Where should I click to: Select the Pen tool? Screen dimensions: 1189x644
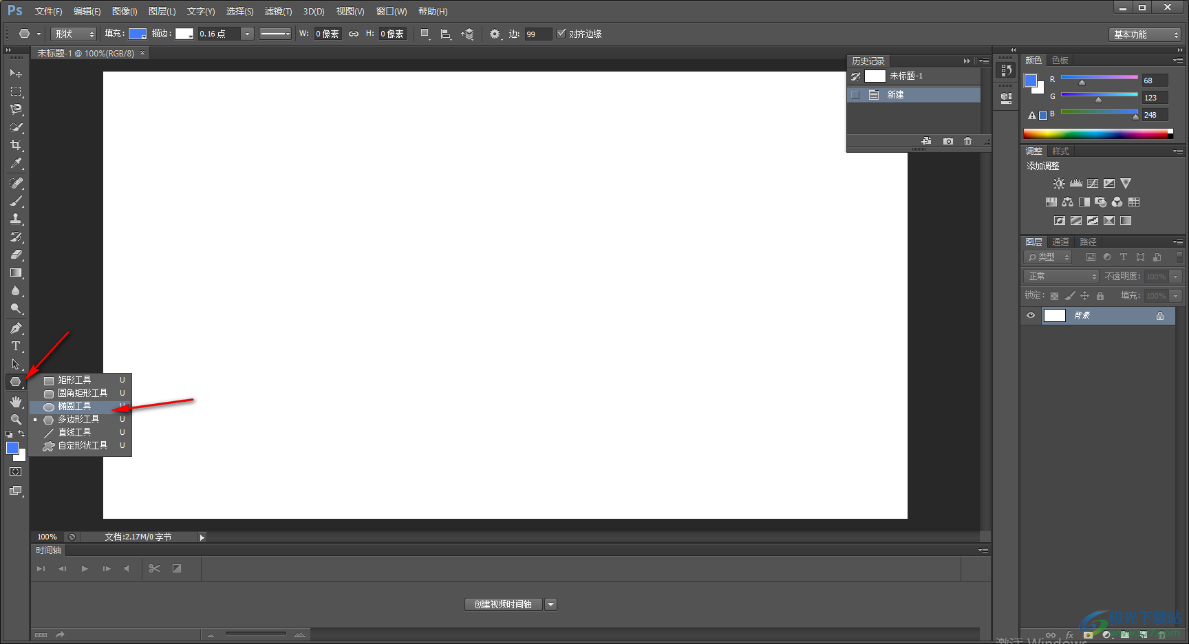click(15, 328)
